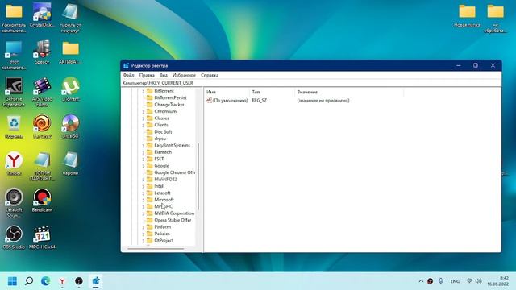Open the Справка menu
516x290 pixels.
pyautogui.click(x=210, y=75)
